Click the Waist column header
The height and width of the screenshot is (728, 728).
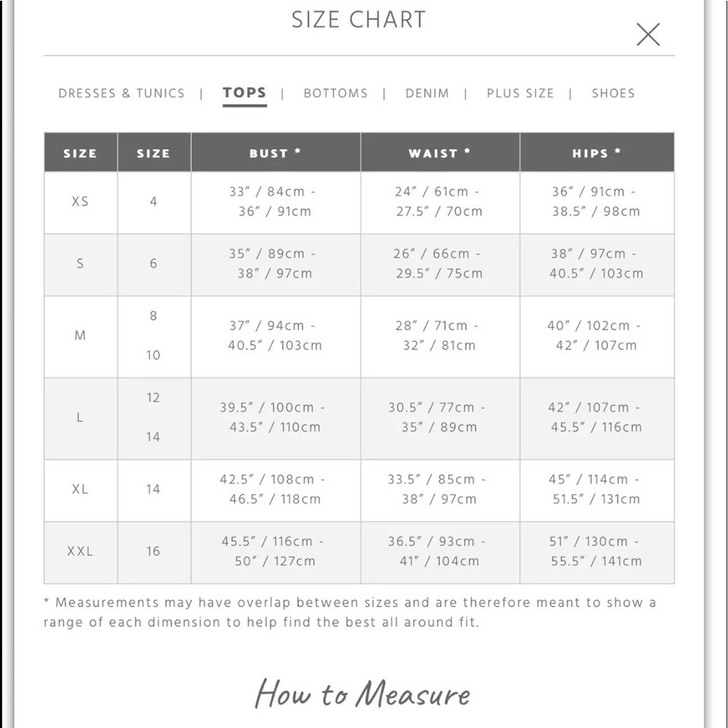coord(440,152)
